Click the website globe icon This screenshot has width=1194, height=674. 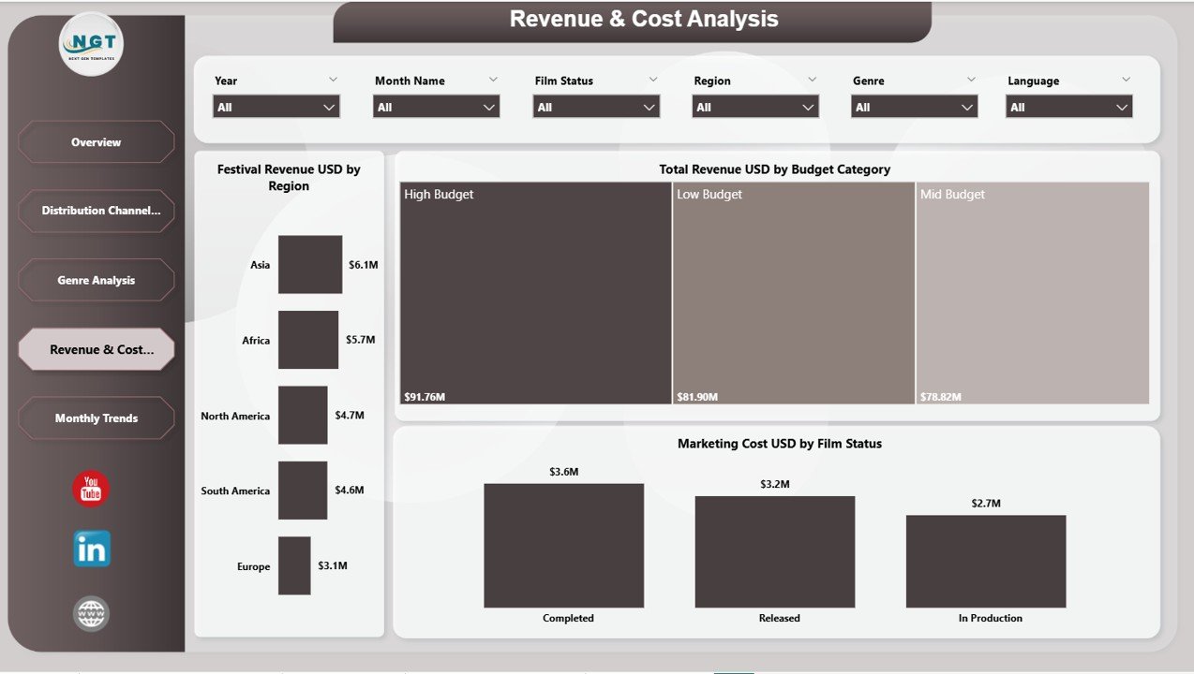[x=90, y=613]
